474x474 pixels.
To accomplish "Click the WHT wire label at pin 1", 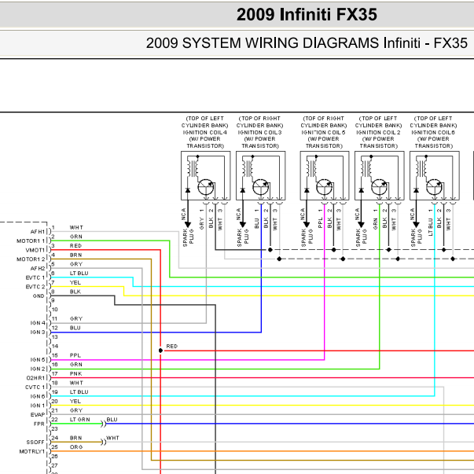I will pos(76,227).
